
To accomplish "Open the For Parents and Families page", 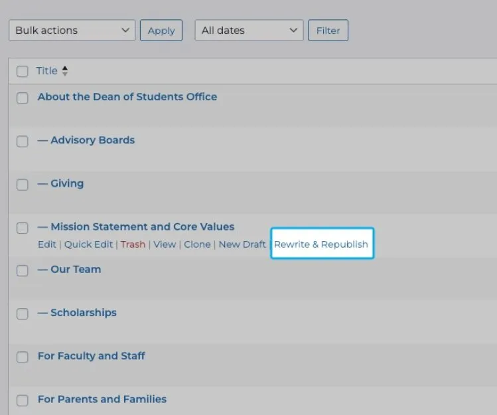I will point(102,399).
